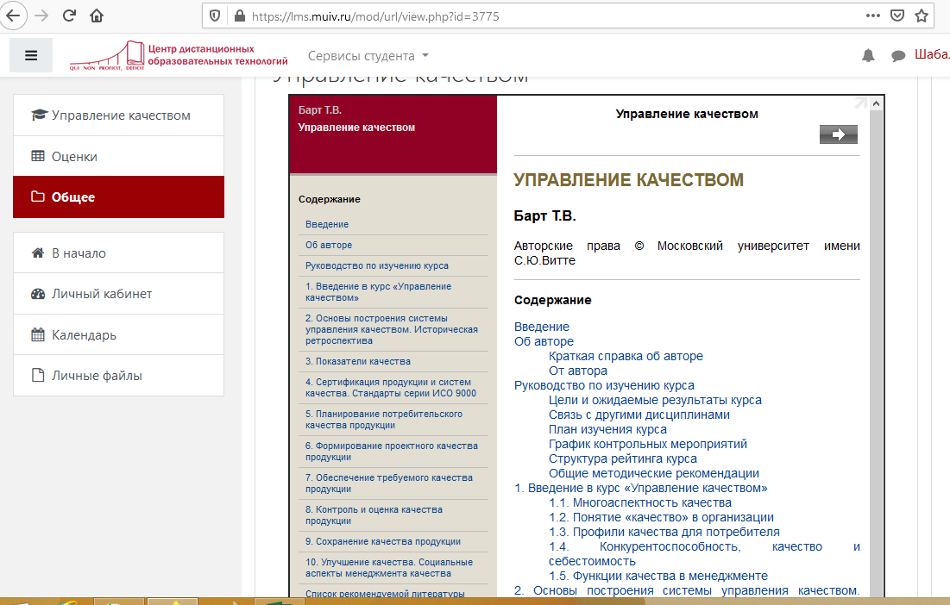The width and height of the screenshot is (950, 605).
Task: Open the Оценки sidebar item
Action: coord(74,157)
